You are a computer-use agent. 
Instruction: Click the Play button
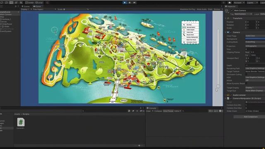click(125, 2)
